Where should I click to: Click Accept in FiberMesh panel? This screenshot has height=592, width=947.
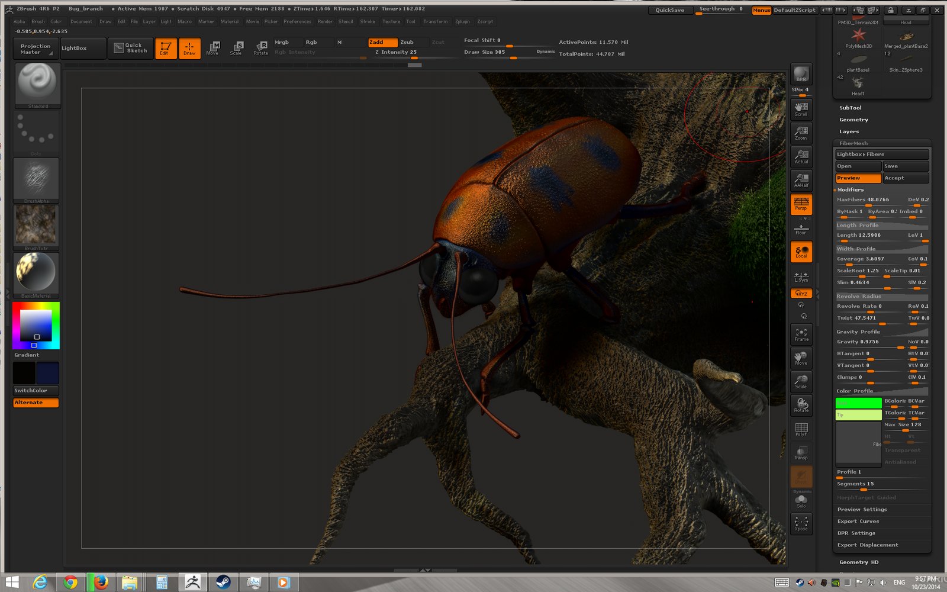[x=906, y=178]
